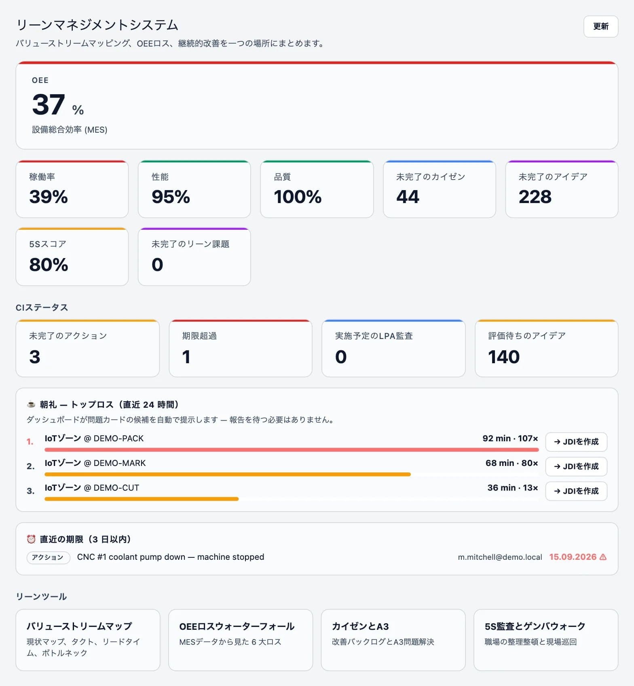Click the CIステータス section heading
Viewport: 634px width, 686px height.
click(42, 307)
